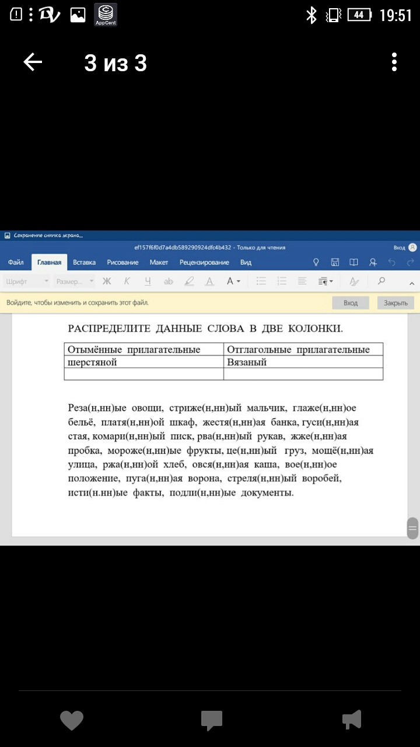The height and width of the screenshot is (747, 420).
Task: Click Вход account link in title bar
Action: [399, 247]
